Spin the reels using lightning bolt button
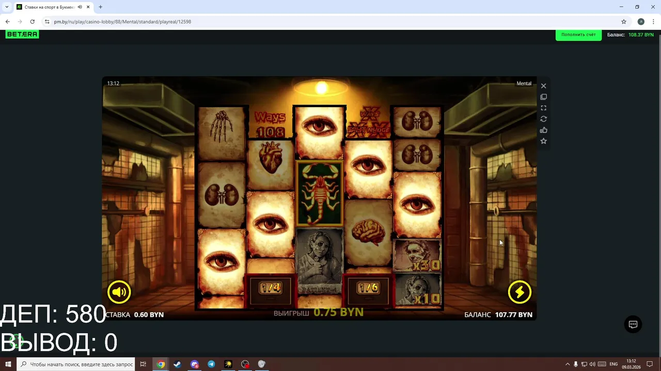661x371 pixels. click(520, 292)
